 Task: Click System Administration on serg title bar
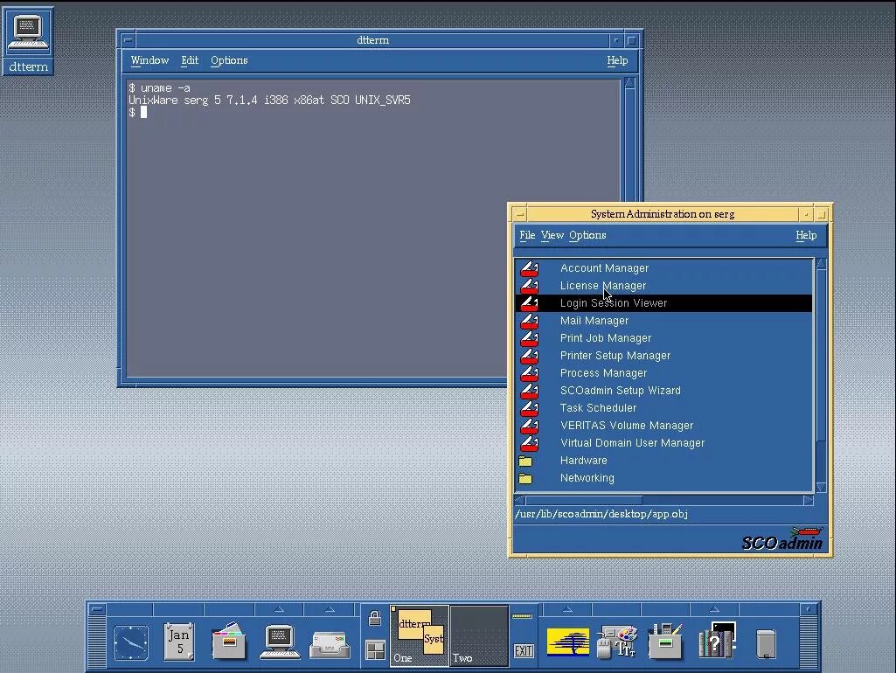[663, 215]
